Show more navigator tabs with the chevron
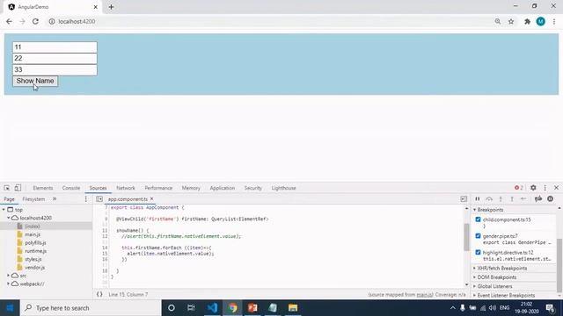The image size is (563, 316). pyautogui.click(x=55, y=199)
